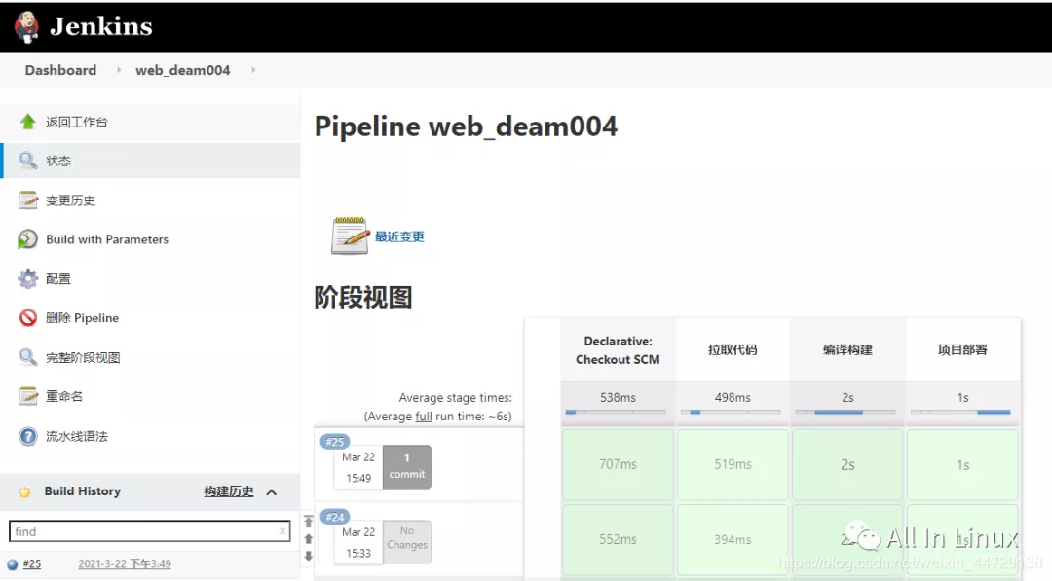The width and height of the screenshot is (1052, 581).
Task: Click average time bar under 538ms
Action: click(616, 412)
